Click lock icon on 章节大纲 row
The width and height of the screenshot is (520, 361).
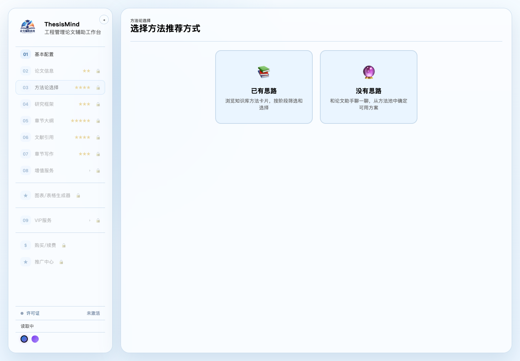98,121
